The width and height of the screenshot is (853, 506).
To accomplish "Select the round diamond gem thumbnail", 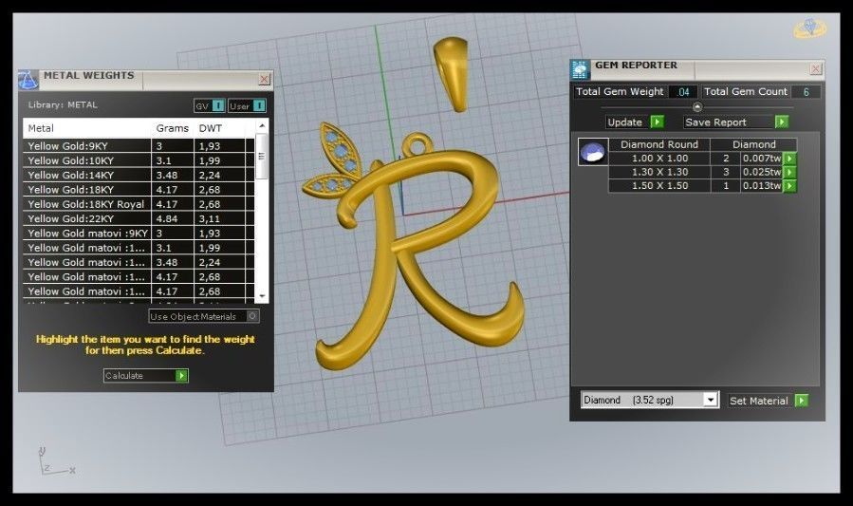I will pyautogui.click(x=592, y=152).
